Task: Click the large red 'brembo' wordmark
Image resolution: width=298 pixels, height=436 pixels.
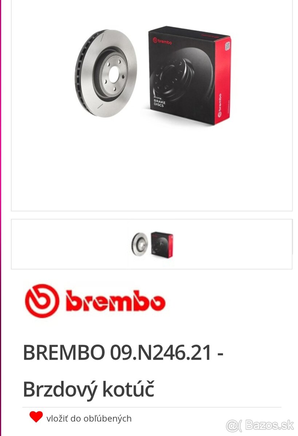Action: pyautogui.click(x=116, y=301)
